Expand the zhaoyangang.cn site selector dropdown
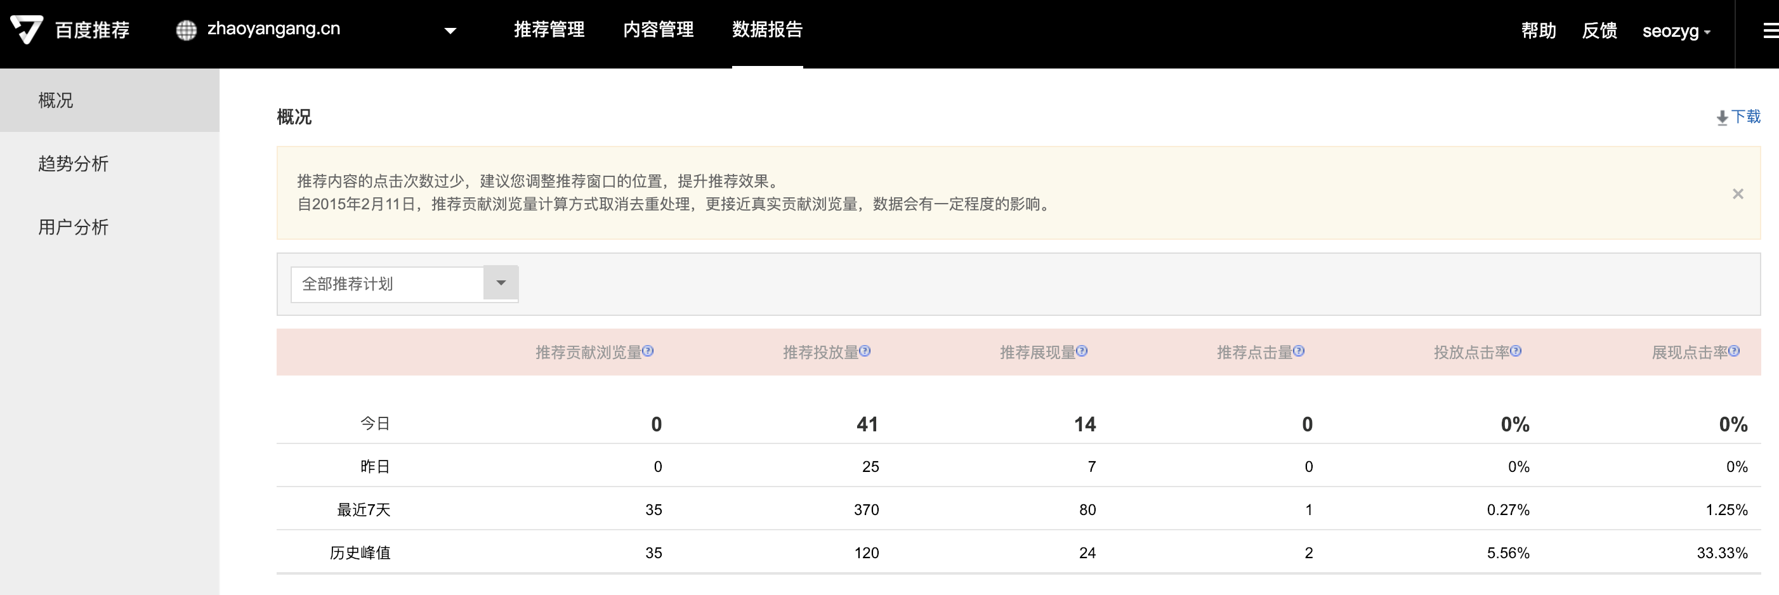Image resolution: width=1779 pixels, height=595 pixels. click(x=450, y=30)
